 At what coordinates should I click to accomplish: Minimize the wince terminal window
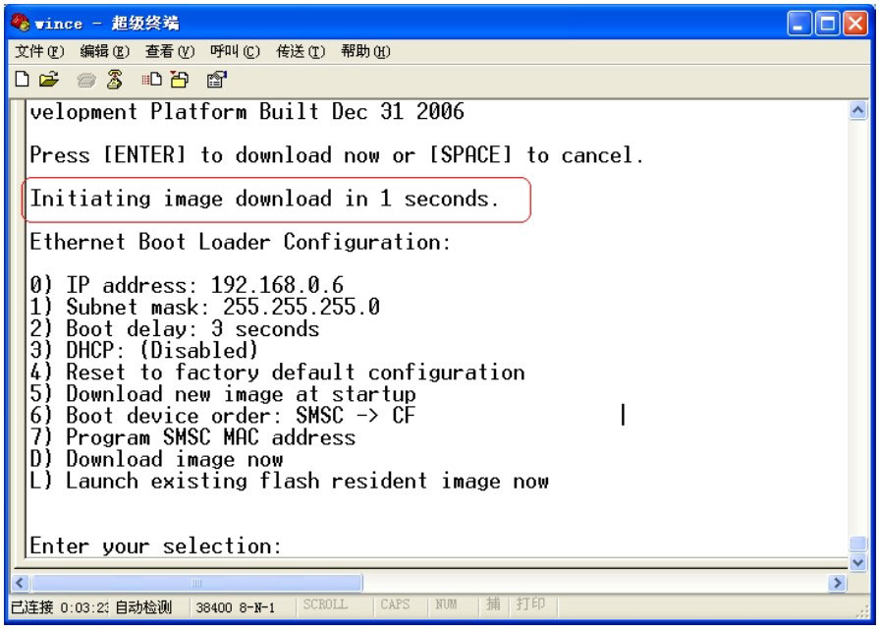pos(798,24)
